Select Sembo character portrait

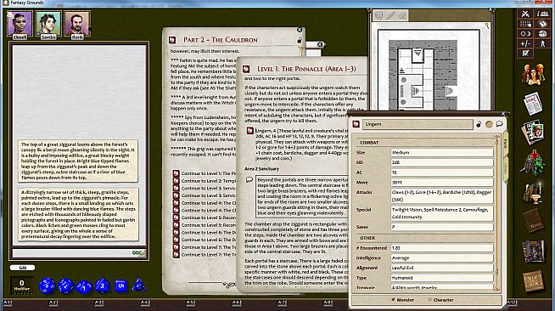pos(48,25)
